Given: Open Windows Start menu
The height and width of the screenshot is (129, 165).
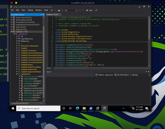Looking at the screenshot, I should pyautogui.click(x=13, y=108).
